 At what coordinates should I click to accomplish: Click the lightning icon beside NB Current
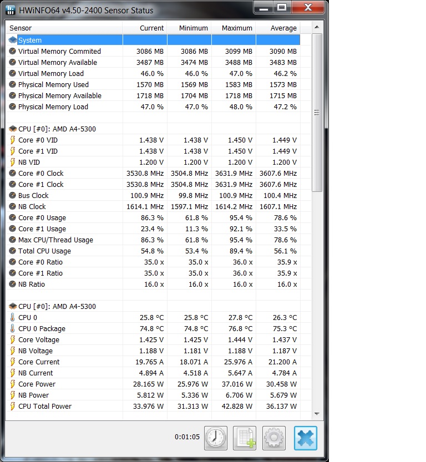tap(12, 373)
